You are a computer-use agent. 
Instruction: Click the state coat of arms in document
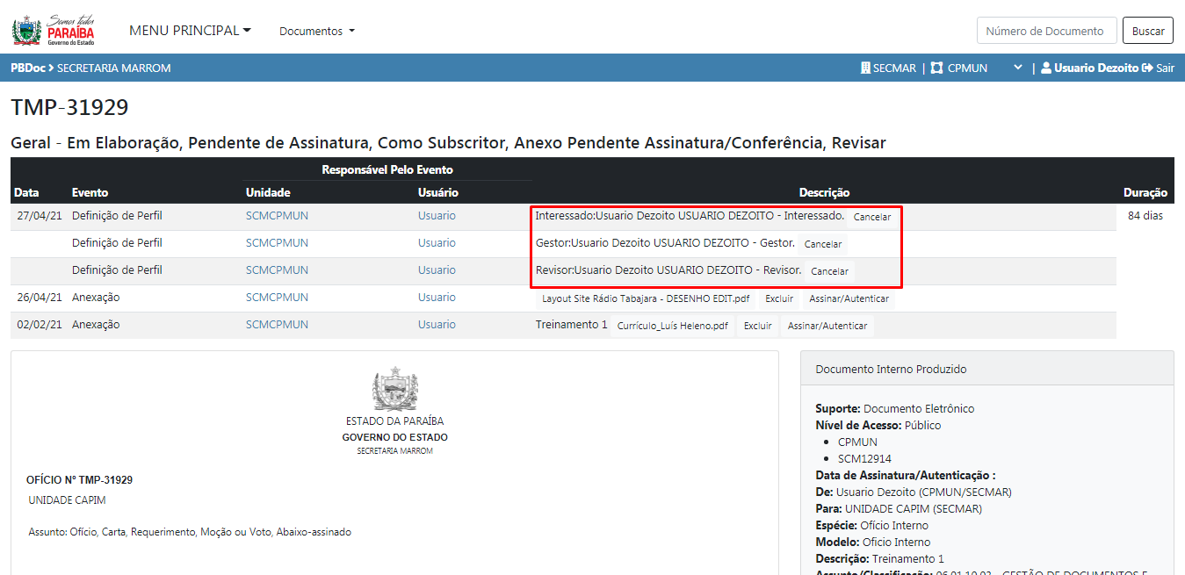tap(394, 390)
